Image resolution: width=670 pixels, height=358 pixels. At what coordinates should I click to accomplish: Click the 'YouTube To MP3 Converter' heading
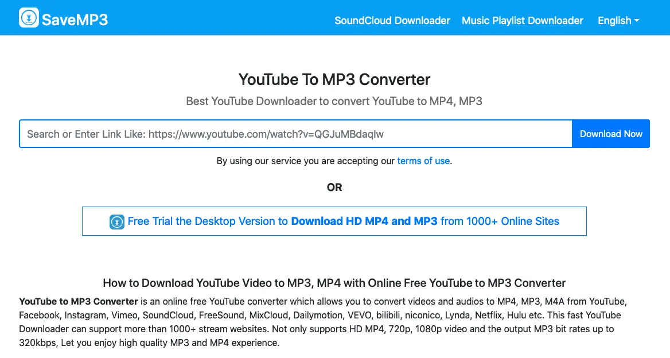pyautogui.click(x=334, y=80)
